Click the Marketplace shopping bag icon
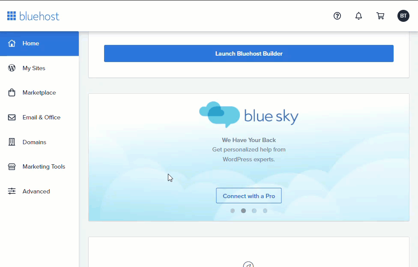The image size is (418, 267). point(12,93)
